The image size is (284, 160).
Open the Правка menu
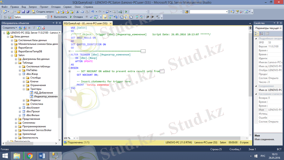pos(15,7)
